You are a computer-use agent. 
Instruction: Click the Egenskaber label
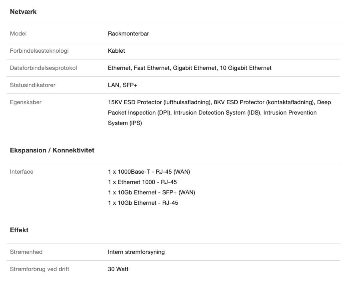[x=26, y=102]
